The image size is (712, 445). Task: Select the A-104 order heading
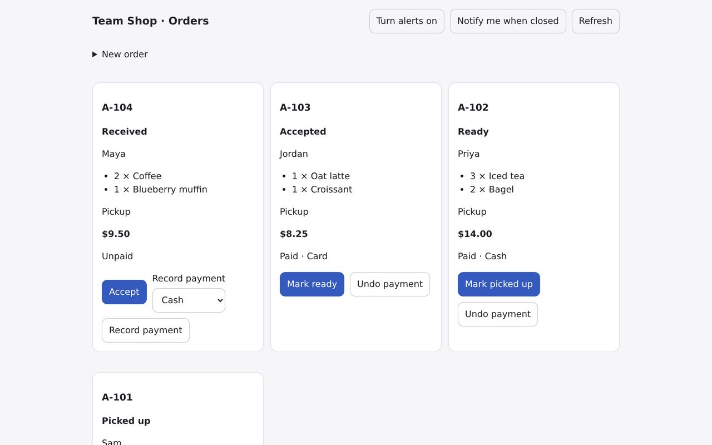[x=117, y=107]
